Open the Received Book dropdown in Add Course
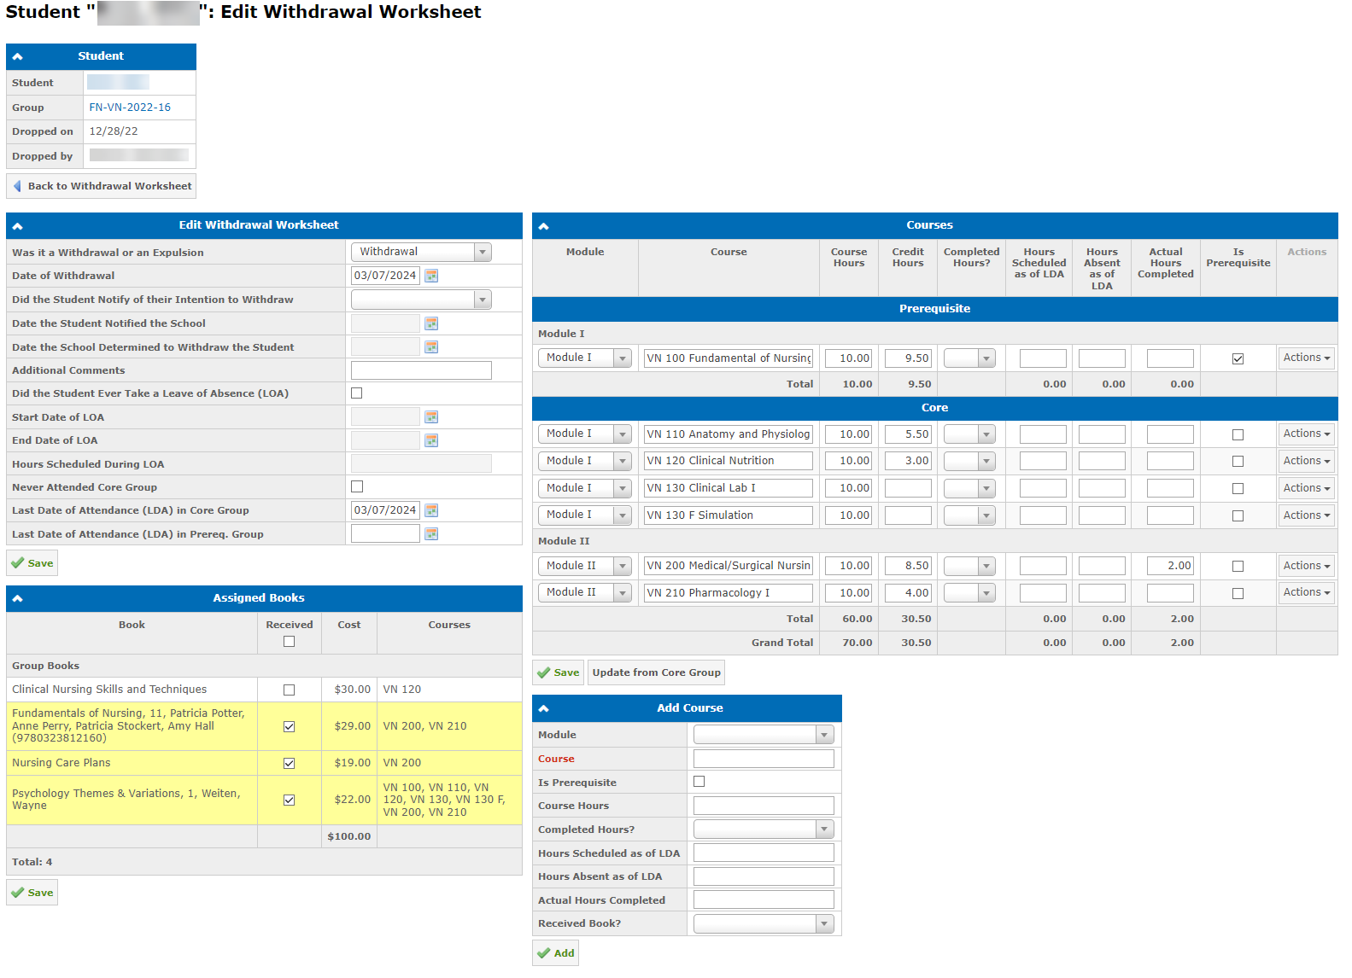Viewport: 1352px width, 978px height. pyautogui.click(x=764, y=923)
